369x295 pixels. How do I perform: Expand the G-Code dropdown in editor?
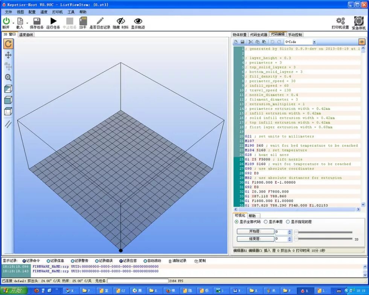tap(314, 42)
